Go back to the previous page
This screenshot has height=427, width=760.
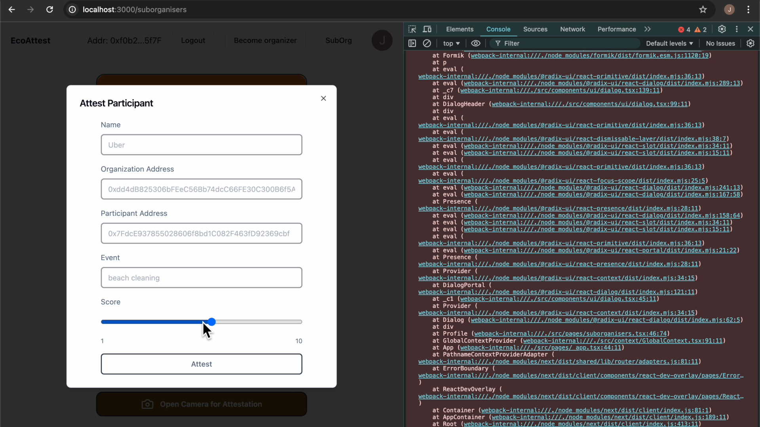[12, 9]
